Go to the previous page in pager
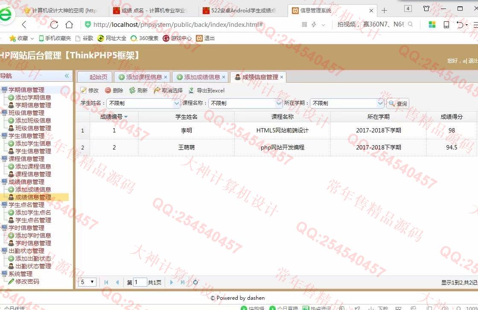Viewport: 478px width, 310px height. coord(117,282)
